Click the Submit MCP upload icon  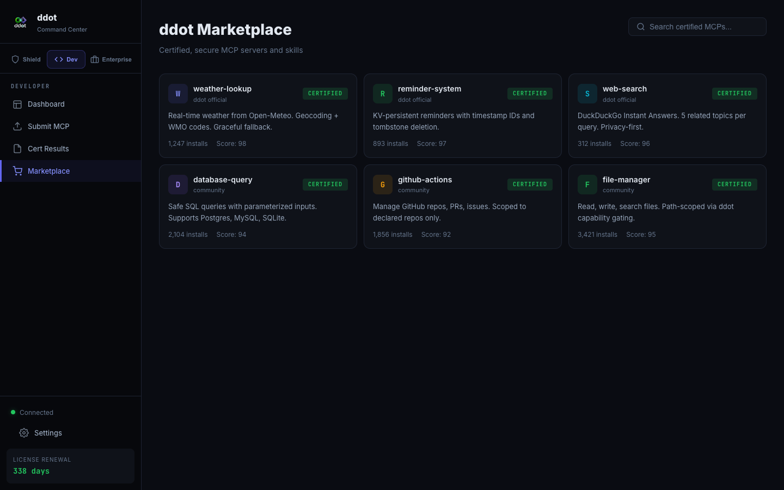pyautogui.click(x=17, y=126)
